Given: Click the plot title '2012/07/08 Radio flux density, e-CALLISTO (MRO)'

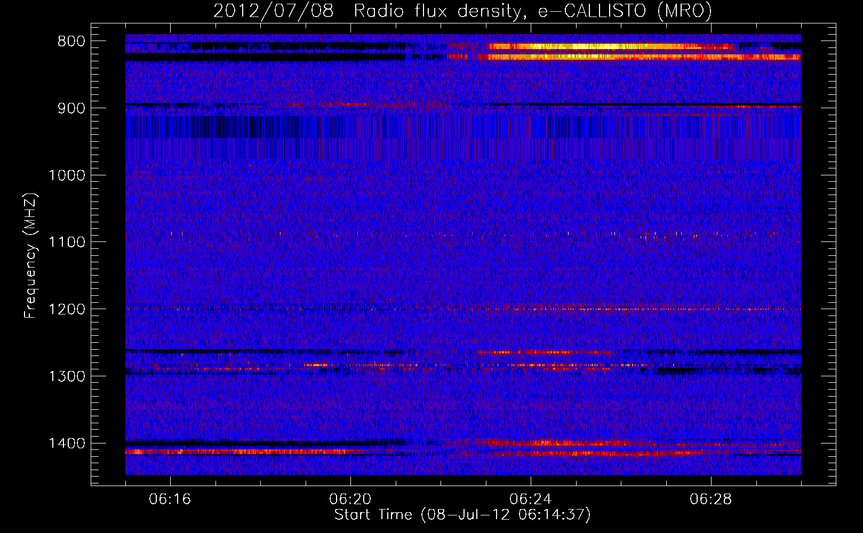Looking at the screenshot, I should (x=462, y=11).
